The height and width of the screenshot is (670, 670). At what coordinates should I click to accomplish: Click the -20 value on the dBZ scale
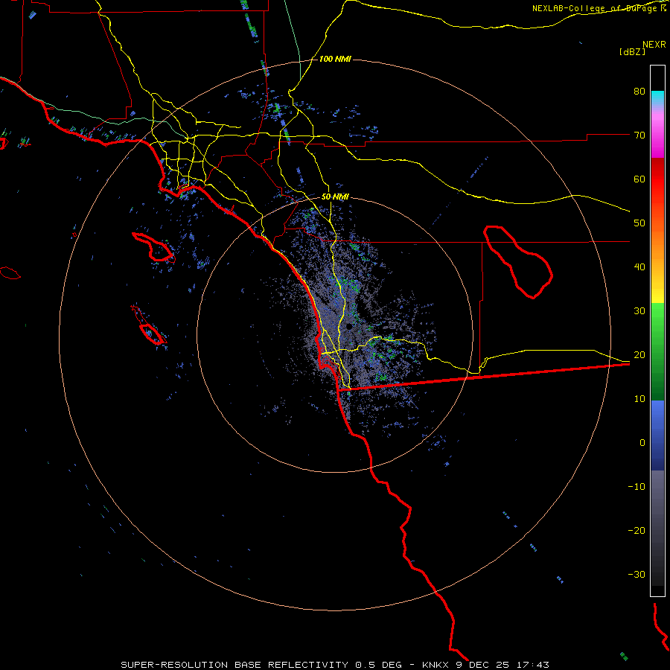pos(636,531)
